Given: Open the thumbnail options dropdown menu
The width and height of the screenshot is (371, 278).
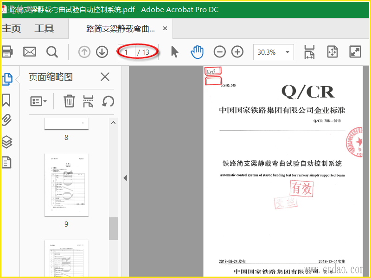Looking at the screenshot, I should tap(38, 101).
